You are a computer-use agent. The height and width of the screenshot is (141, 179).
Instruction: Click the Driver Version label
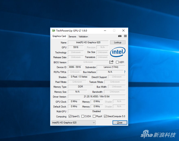[x=59, y=97]
